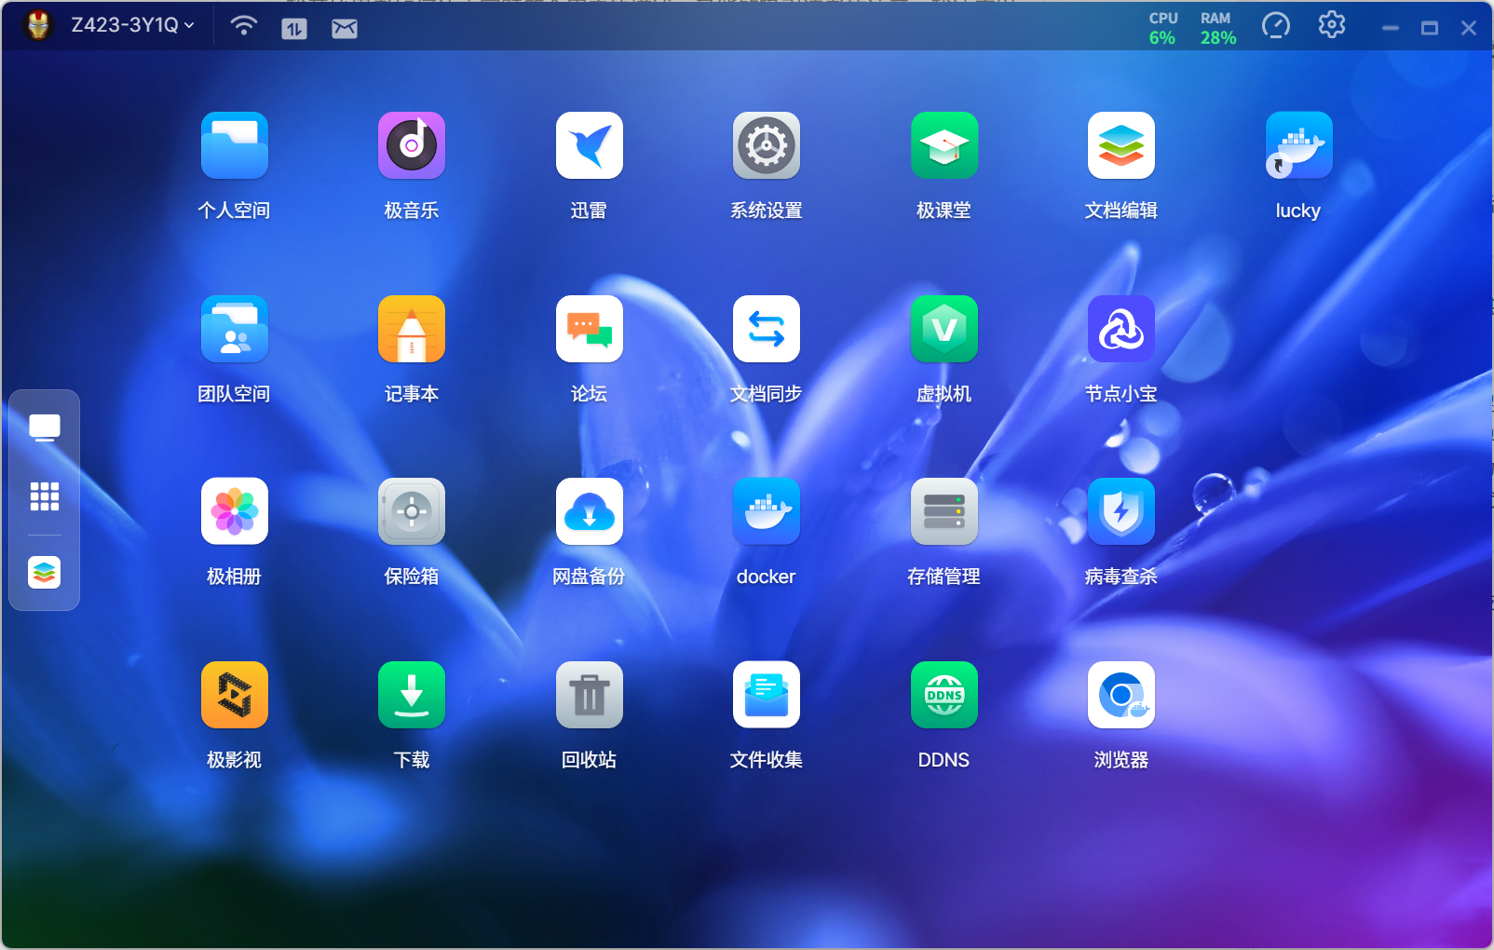Screen dimensions: 1494x950
Task: Open 存储管理 storage management
Action: (944, 511)
